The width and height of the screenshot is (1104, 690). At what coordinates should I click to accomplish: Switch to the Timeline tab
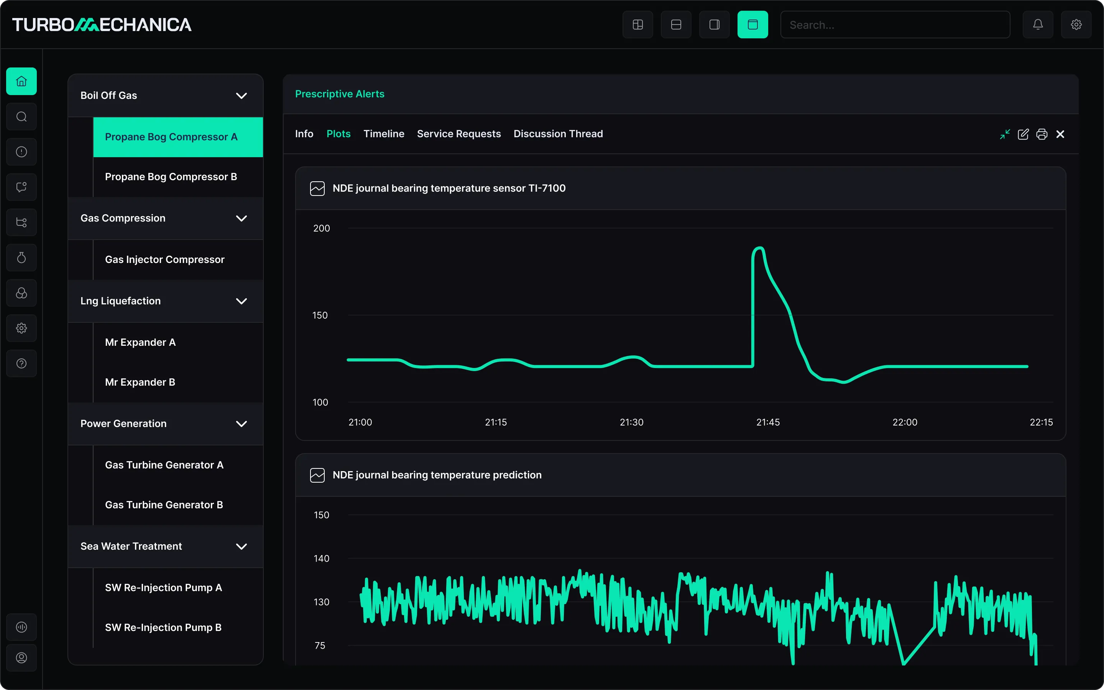tap(384, 134)
